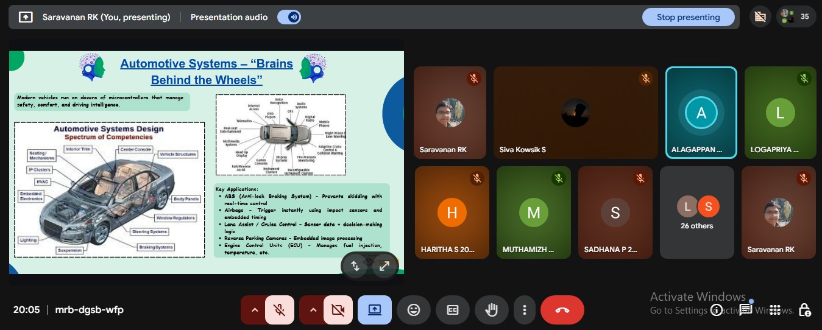Toggle the Presentation audio switch
The image size is (822, 330).
pyautogui.click(x=289, y=17)
